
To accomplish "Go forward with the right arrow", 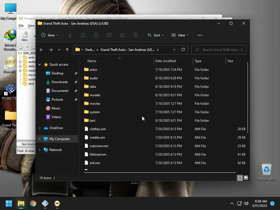I will click(x=51, y=50).
